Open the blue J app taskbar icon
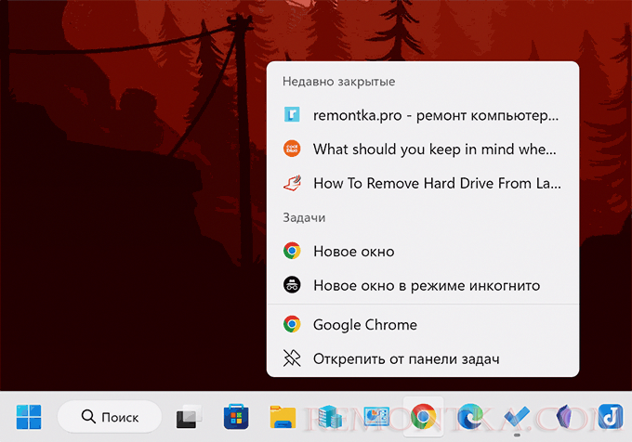 tap(611, 417)
